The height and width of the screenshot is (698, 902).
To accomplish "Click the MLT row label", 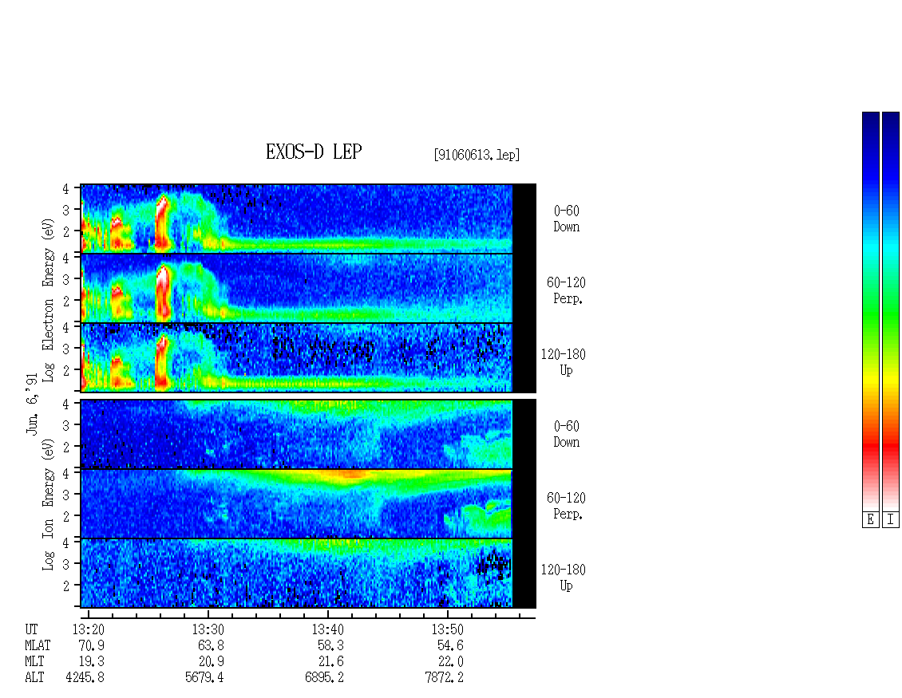I will pyautogui.click(x=34, y=662).
